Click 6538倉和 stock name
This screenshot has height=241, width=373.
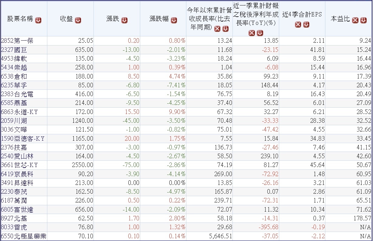[x=14, y=76]
